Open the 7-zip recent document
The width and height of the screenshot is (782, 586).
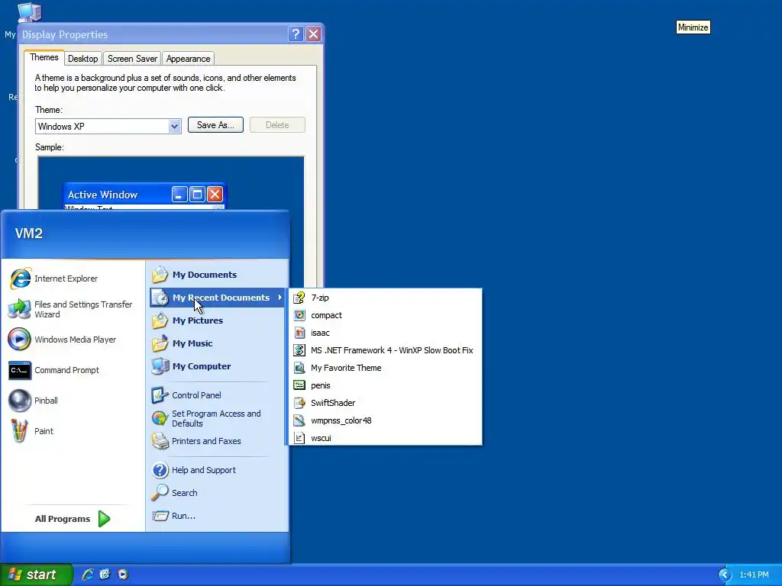point(385,298)
